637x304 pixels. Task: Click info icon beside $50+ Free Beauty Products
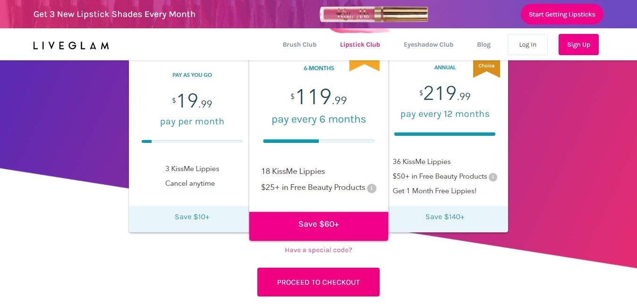click(493, 177)
